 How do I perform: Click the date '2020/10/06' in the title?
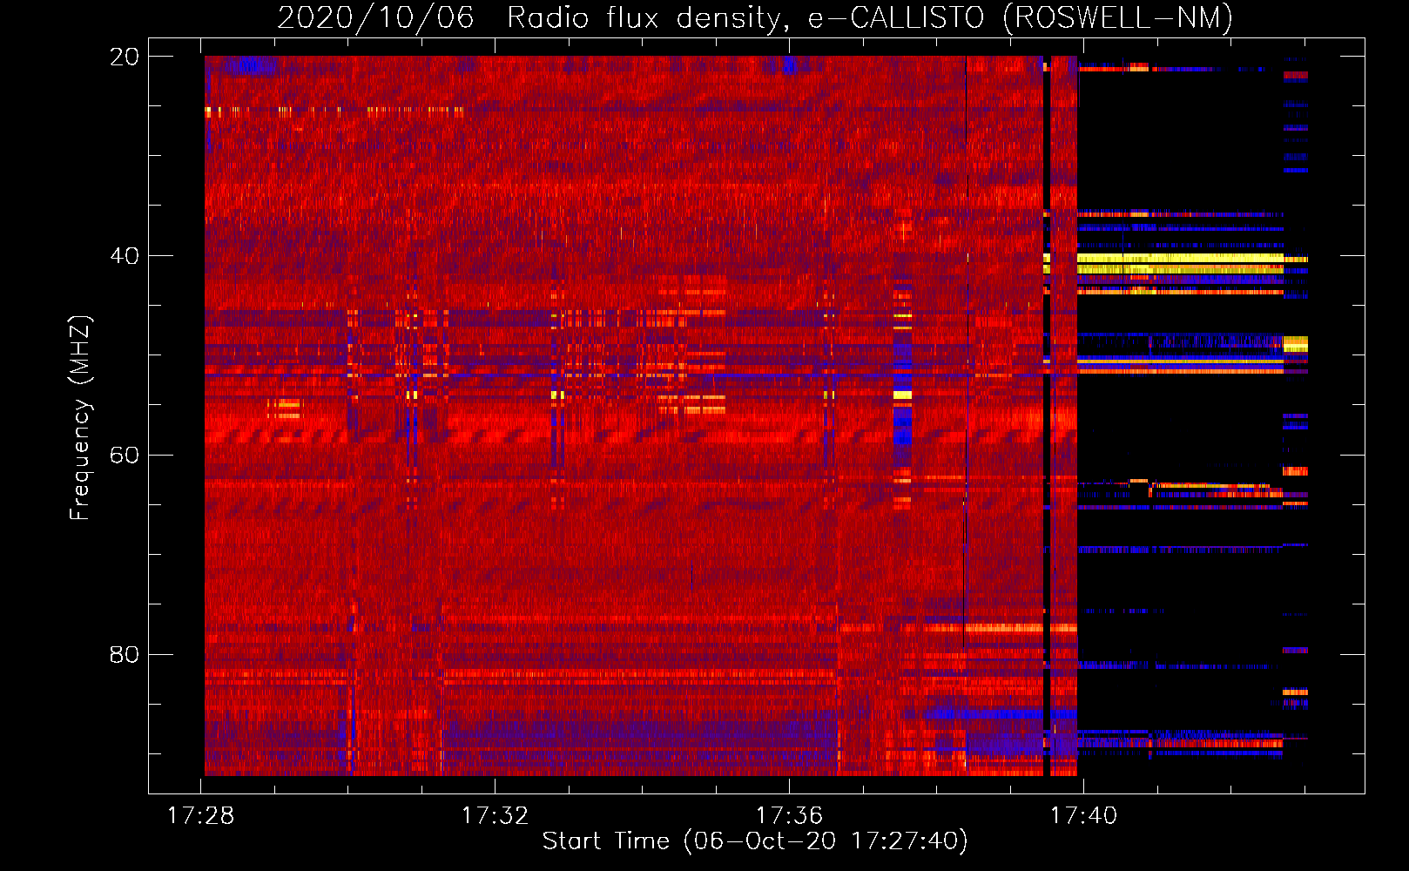[375, 17]
